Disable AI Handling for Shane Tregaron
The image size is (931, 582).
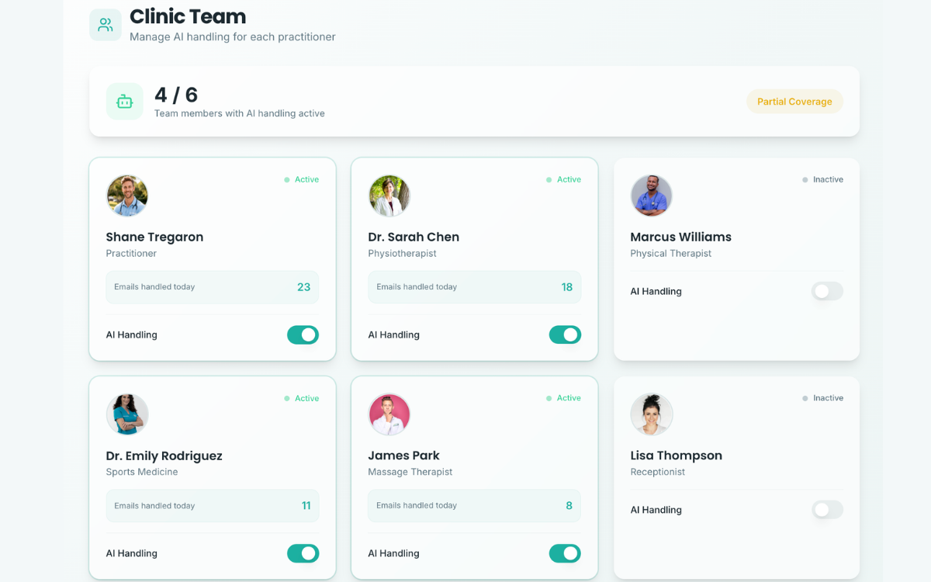coord(303,334)
